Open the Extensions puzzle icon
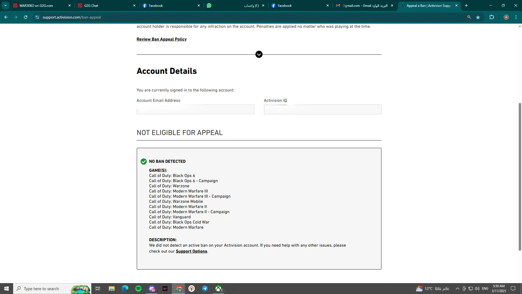The height and width of the screenshot is (294, 522). click(492, 17)
